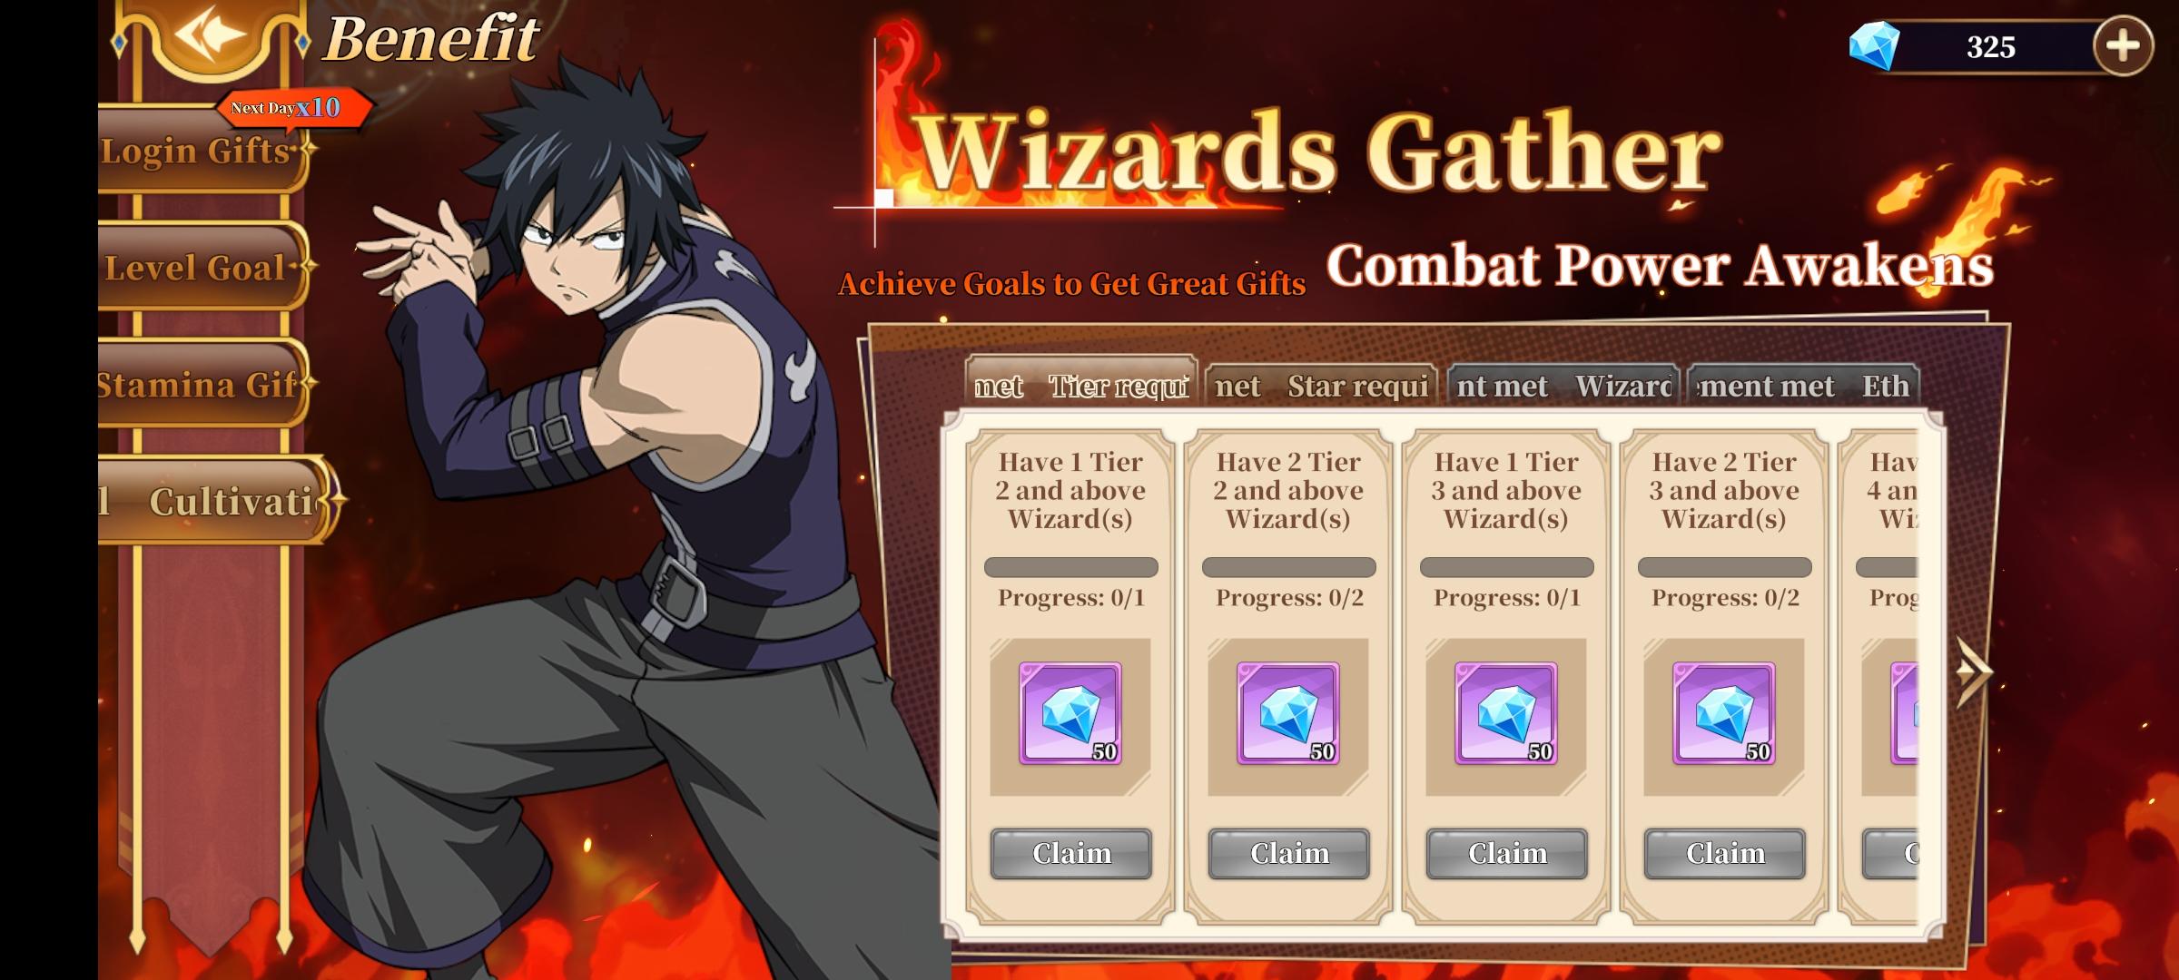Switch to the Tier requirement tab
Image resolution: width=2179 pixels, height=980 pixels.
(x=1080, y=386)
